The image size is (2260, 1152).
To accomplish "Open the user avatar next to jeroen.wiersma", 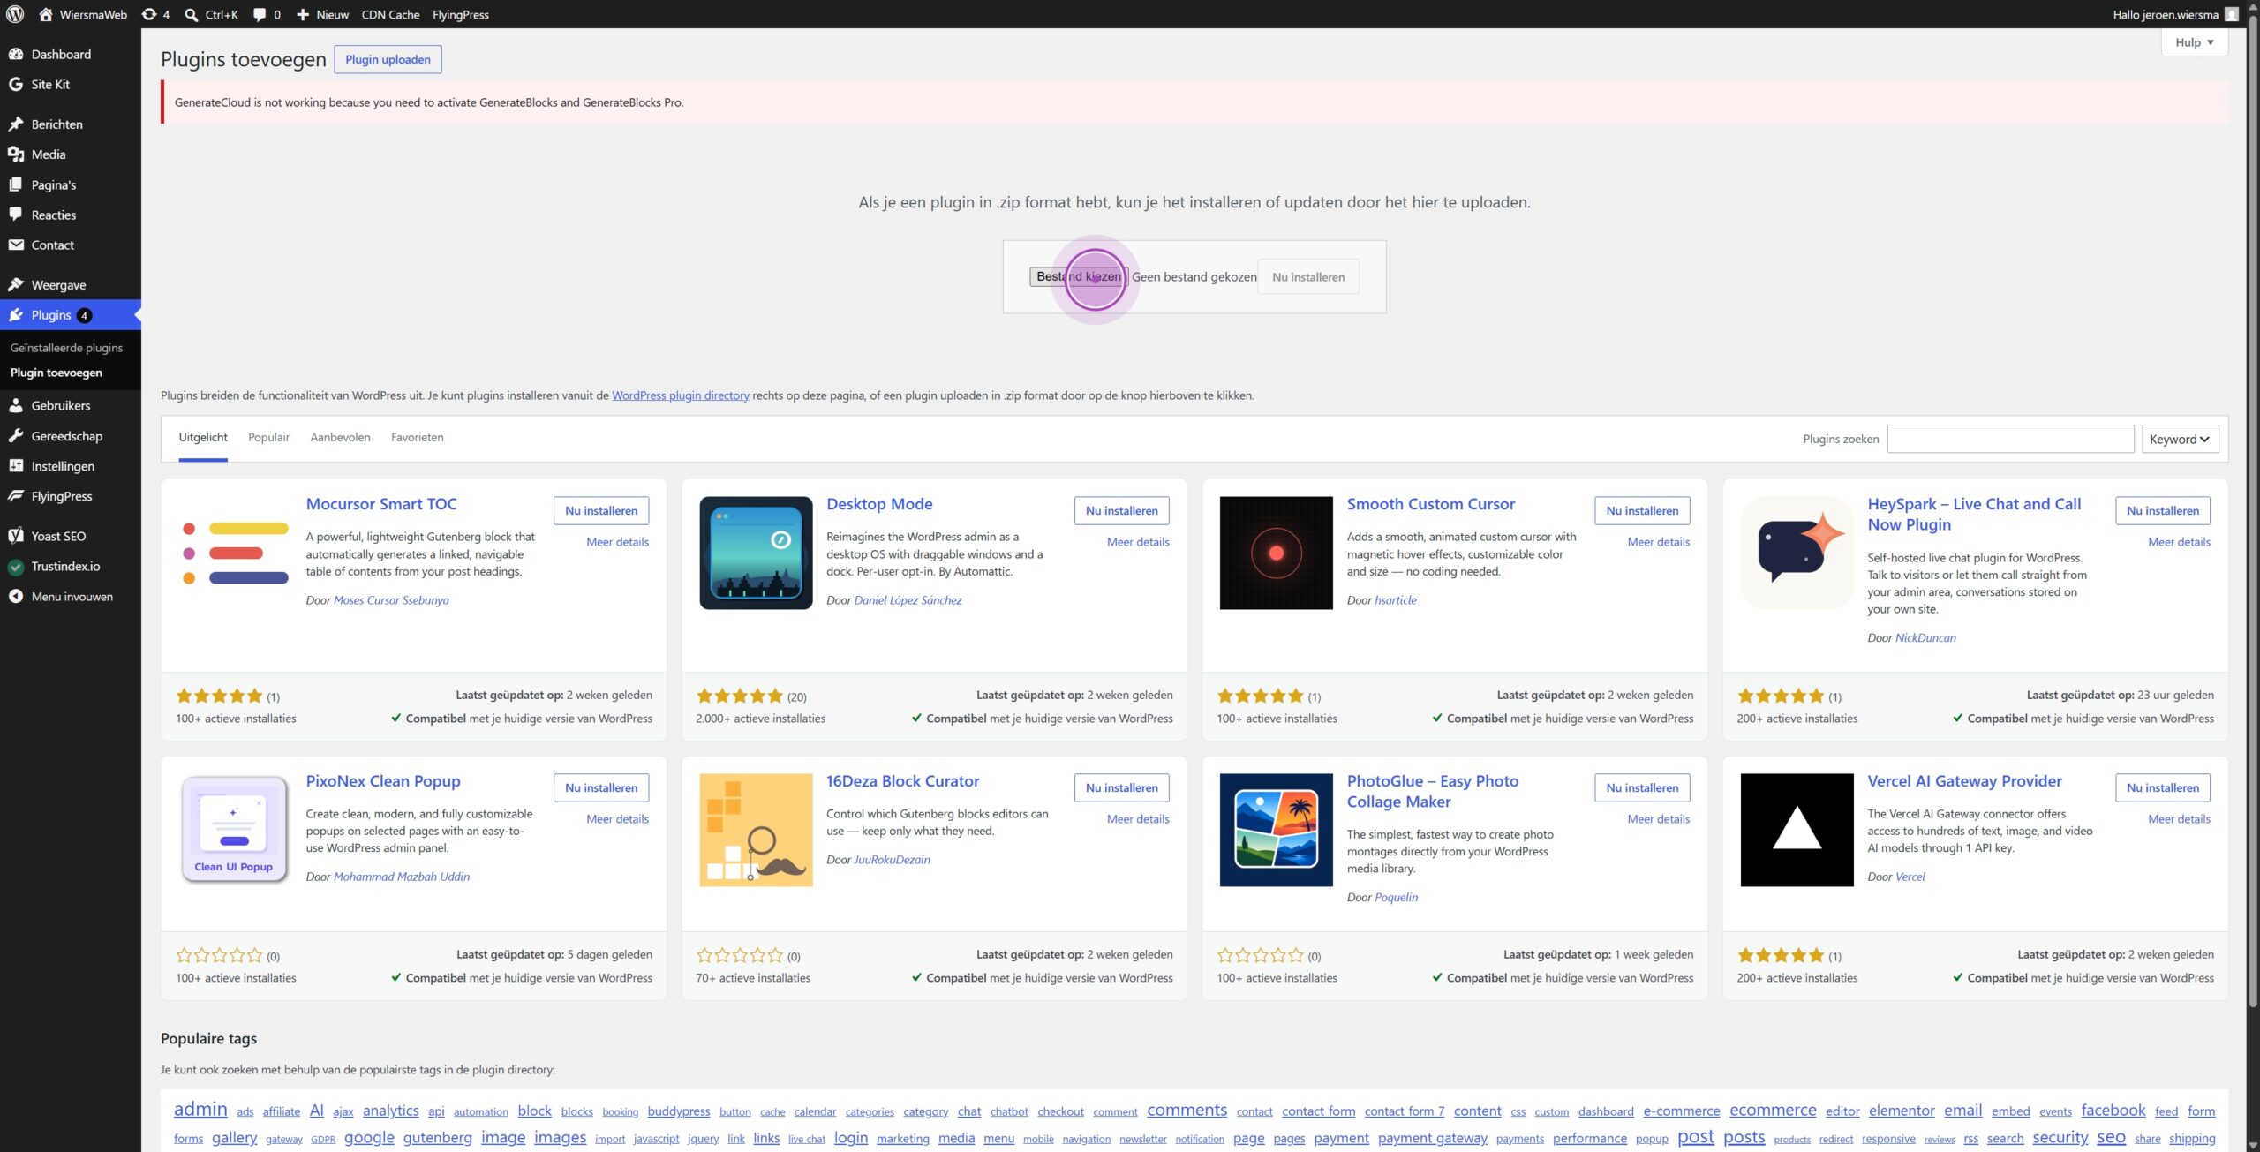I will [x=2232, y=14].
